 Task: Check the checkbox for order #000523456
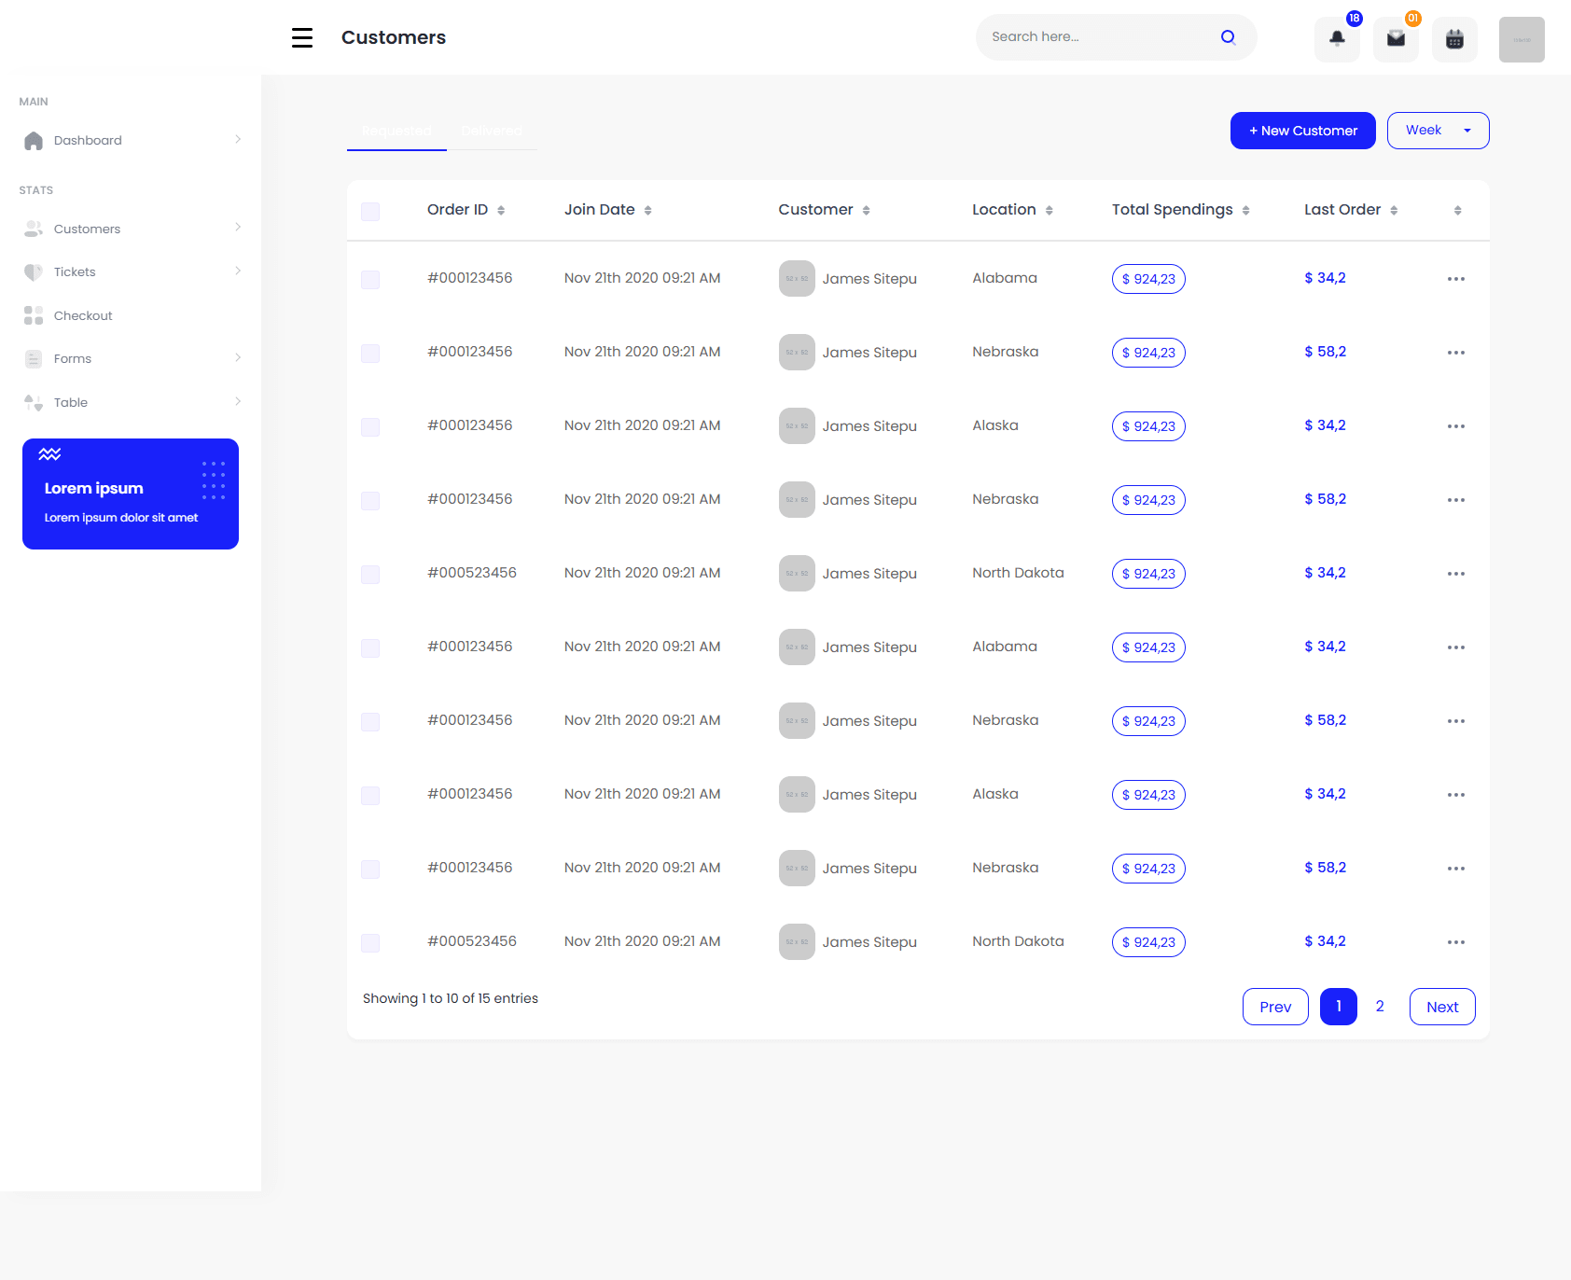tap(370, 574)
